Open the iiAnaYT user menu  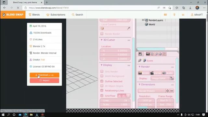click(x=197, y=15)
